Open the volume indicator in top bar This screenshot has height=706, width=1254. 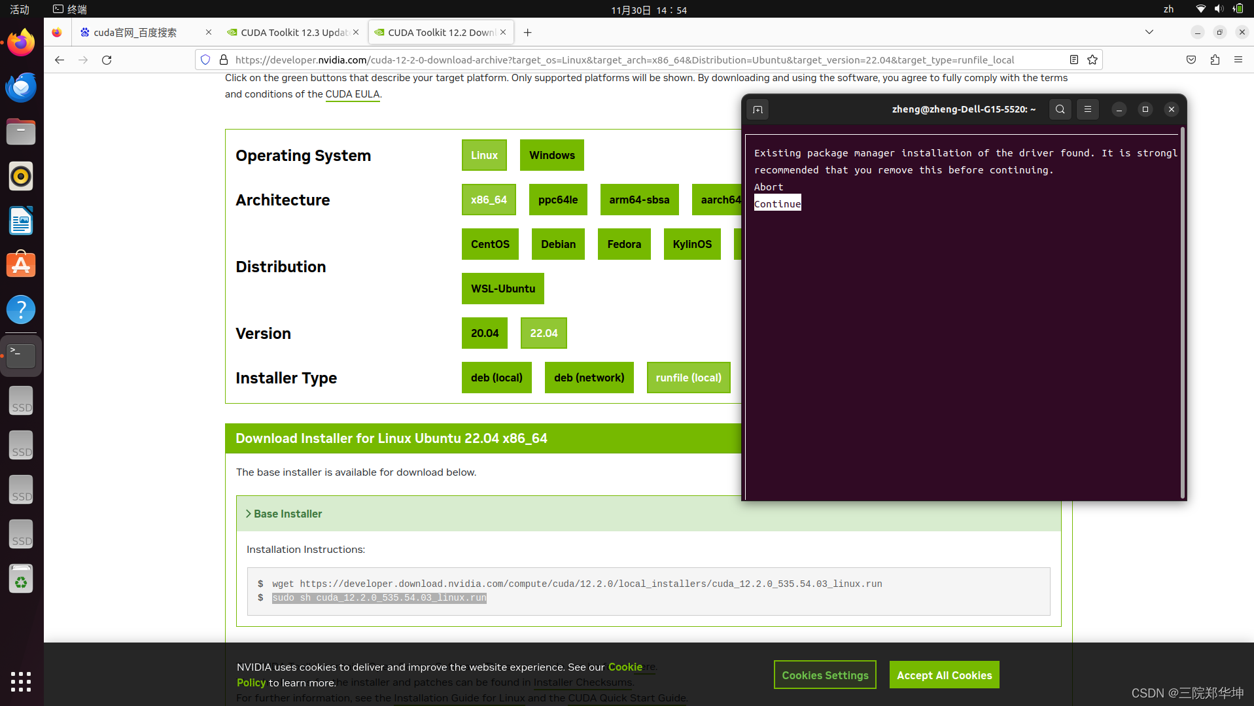click(1219, 9)
